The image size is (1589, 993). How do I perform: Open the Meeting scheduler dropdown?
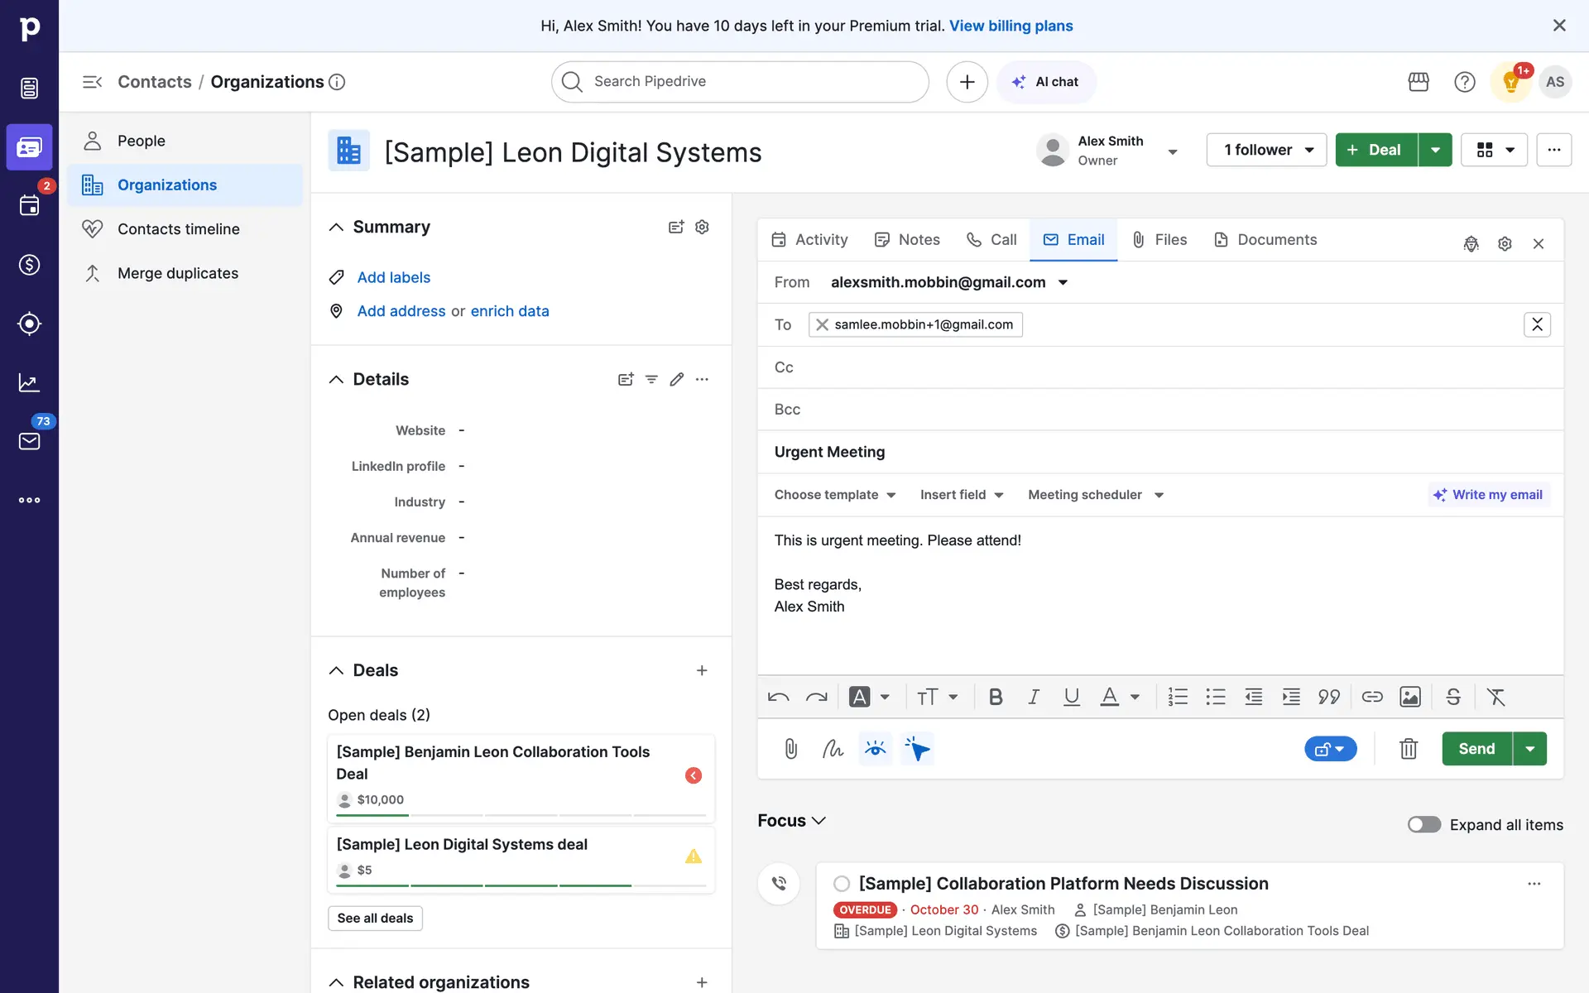(1096, 495)
